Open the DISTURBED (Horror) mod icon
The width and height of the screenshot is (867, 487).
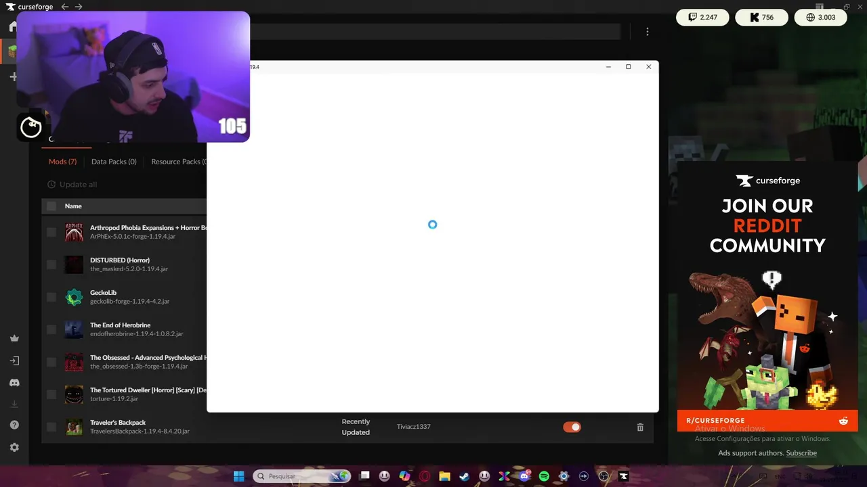coord(74,264)
